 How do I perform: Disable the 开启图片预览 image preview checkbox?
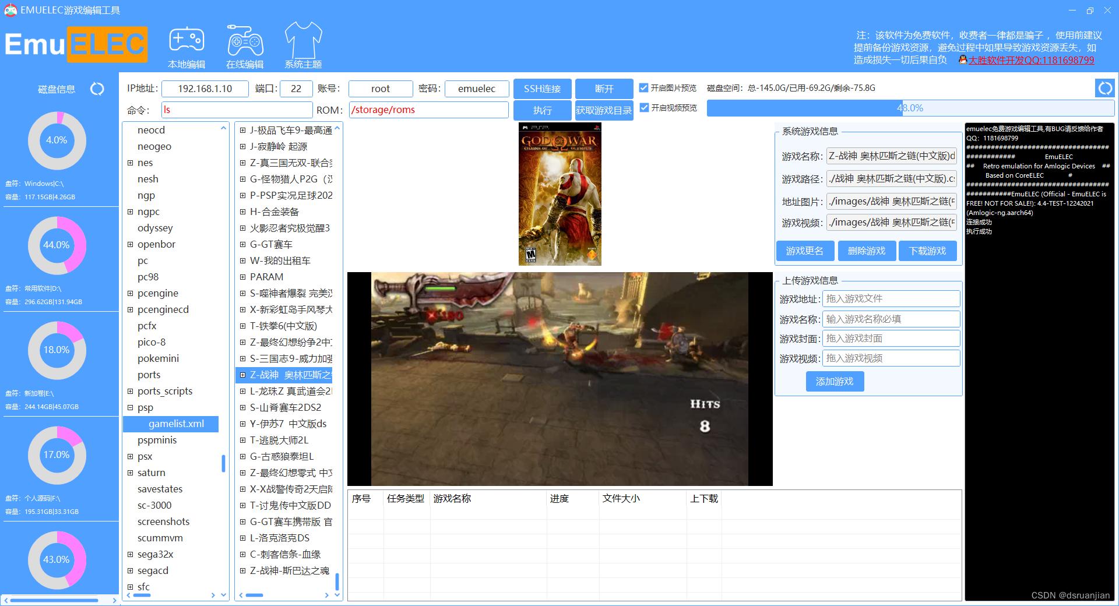point(643,88)
